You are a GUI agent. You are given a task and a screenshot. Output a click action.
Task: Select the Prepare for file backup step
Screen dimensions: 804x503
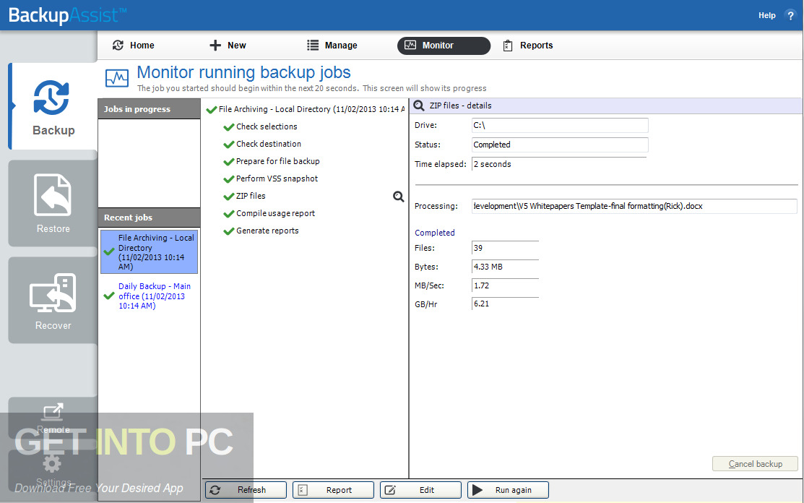[278, 161]
